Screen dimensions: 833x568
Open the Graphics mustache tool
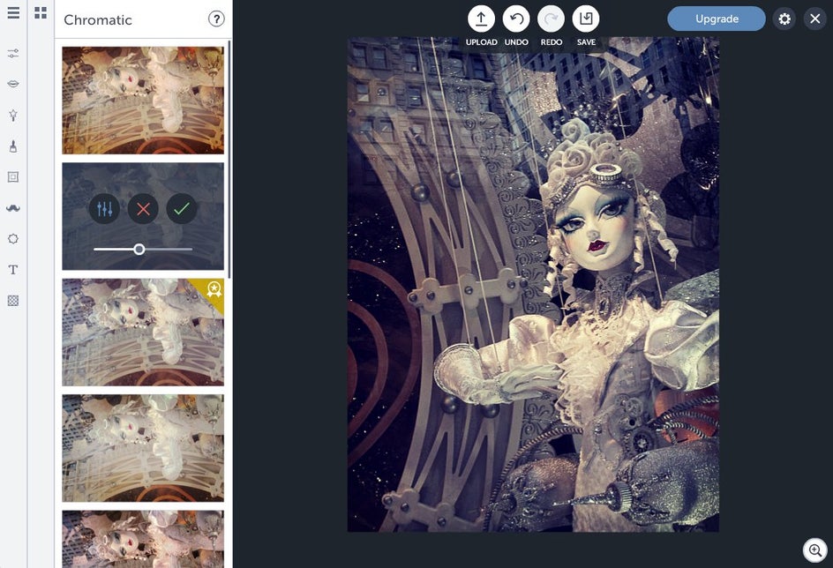(13, 207)
